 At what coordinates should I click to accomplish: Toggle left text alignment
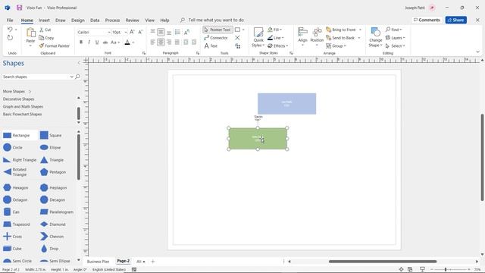click(153, 42)
